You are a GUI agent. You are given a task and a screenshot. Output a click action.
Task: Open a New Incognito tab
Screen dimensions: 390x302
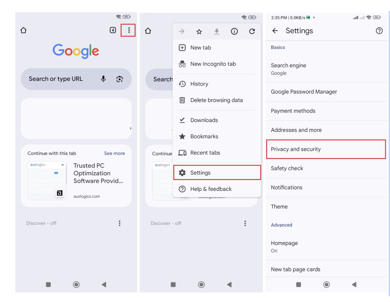pyautogui.click(x=213, y=64)
